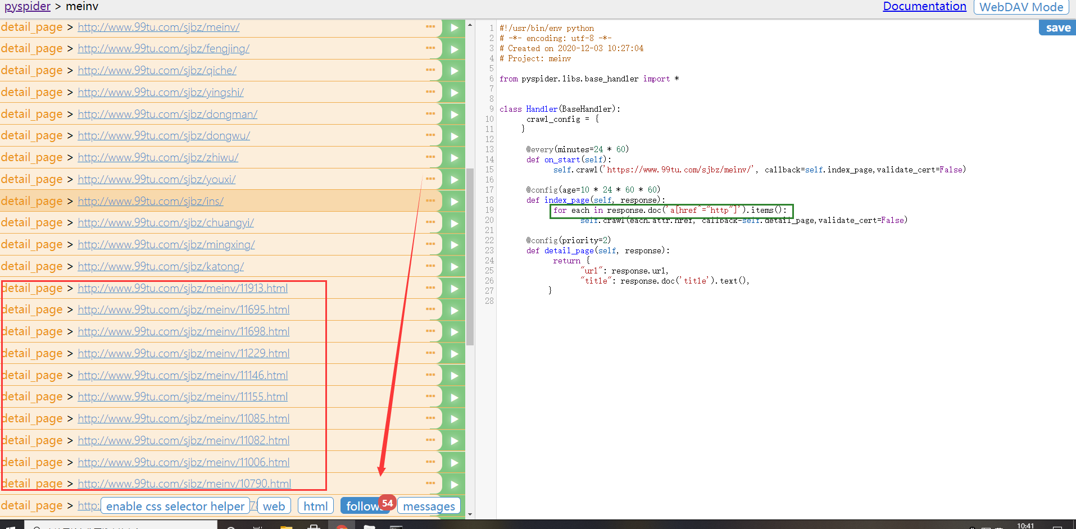Image resolution: width=1076 pixels, height=529 pixels.
Task: Save the script
Action: click(x=1058, y=28)
